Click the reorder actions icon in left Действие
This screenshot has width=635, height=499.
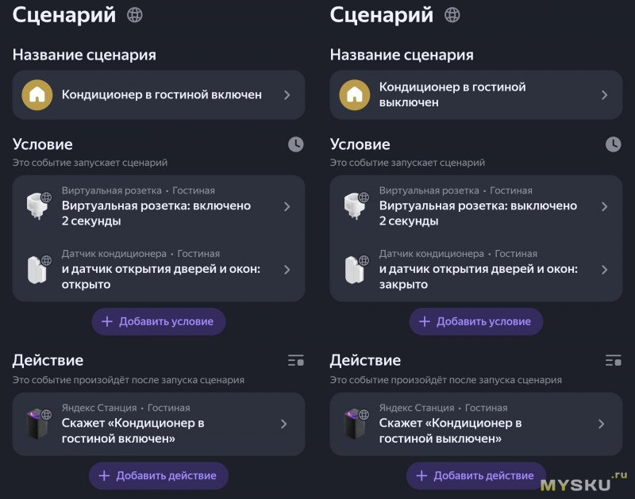coord(295,361)
